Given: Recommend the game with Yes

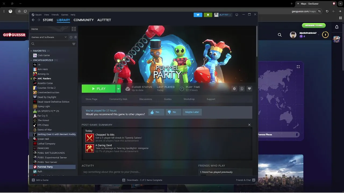Looking at the screenshot, I should 156,112.
